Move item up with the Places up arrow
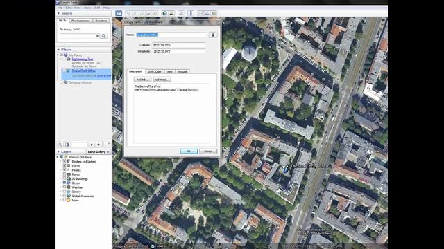The height and width of the screenshot is (249, 444). 91,145
